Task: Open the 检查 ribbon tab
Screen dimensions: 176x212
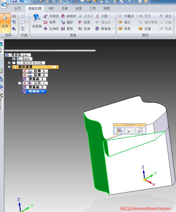Action: 79,9
